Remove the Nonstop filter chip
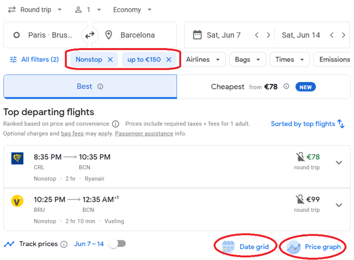Viewport: 354px width, 260px height. coord(110,60)
